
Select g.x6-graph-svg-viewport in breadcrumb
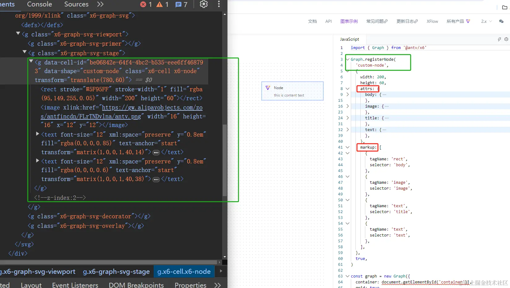[38, 272]
